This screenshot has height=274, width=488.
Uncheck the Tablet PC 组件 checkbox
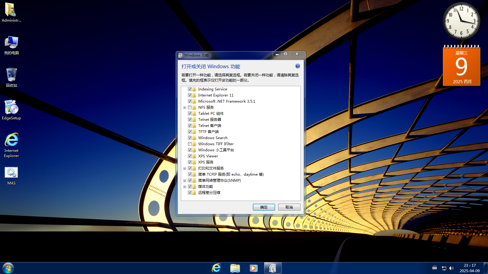[190, 114]
